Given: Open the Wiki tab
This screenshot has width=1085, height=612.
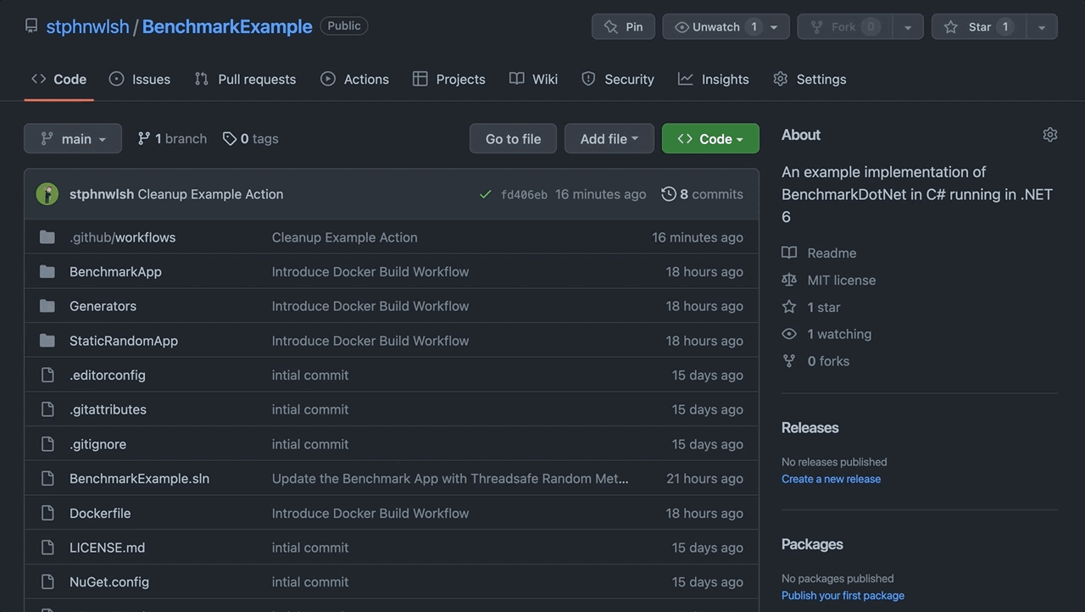Looking at the screenshot, I should pyautogui.click(x=533, y=79).
